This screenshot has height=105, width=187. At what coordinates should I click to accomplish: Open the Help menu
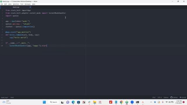(x=34, y=4)
